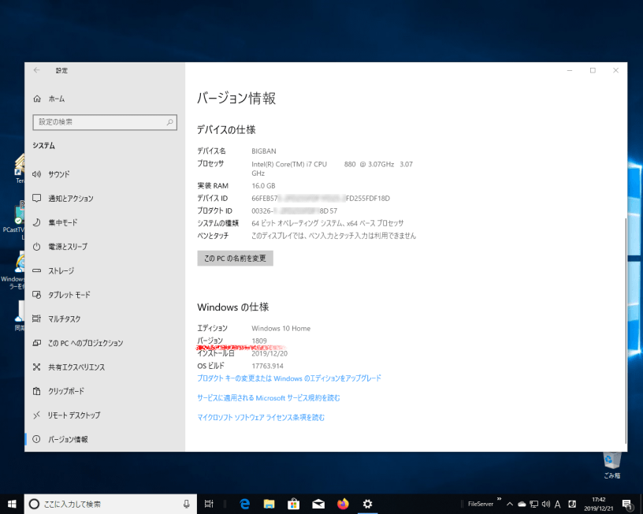Click the Settings gear on the taskbar
643x514 pixels.
(x=367, y=504)
